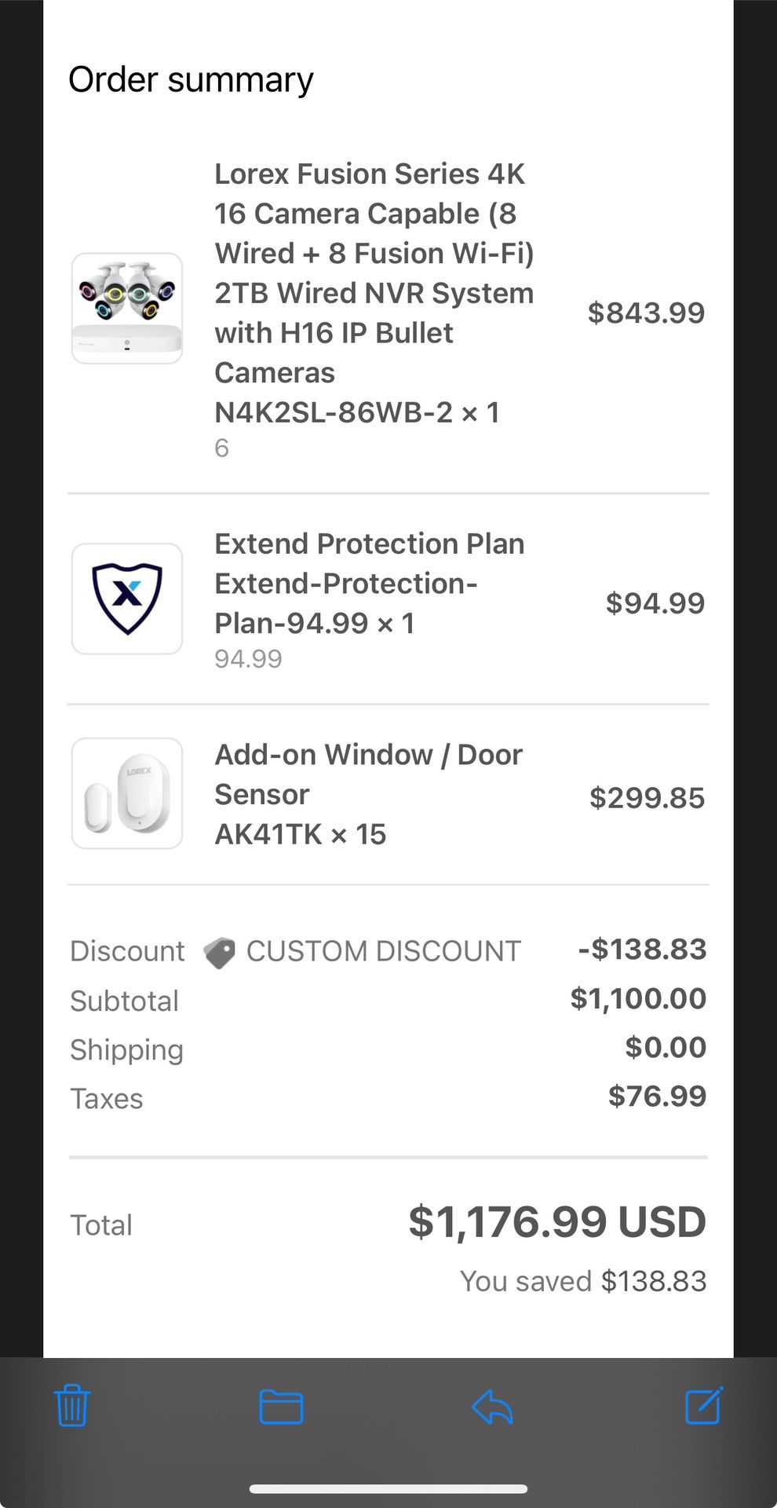Tap the trash delete icon

(72, 1406)
